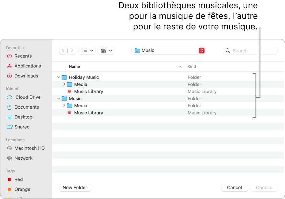Expand the Media folder under Music
This screenshot has height=199, width=285.
64,106
